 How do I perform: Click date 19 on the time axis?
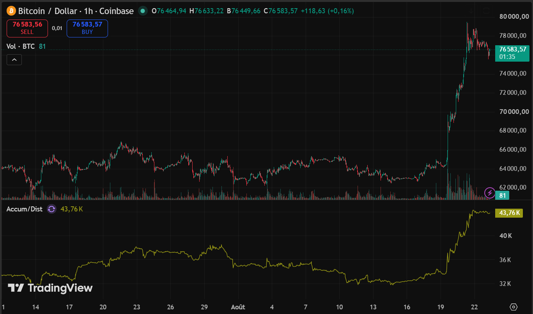point(441,307)
